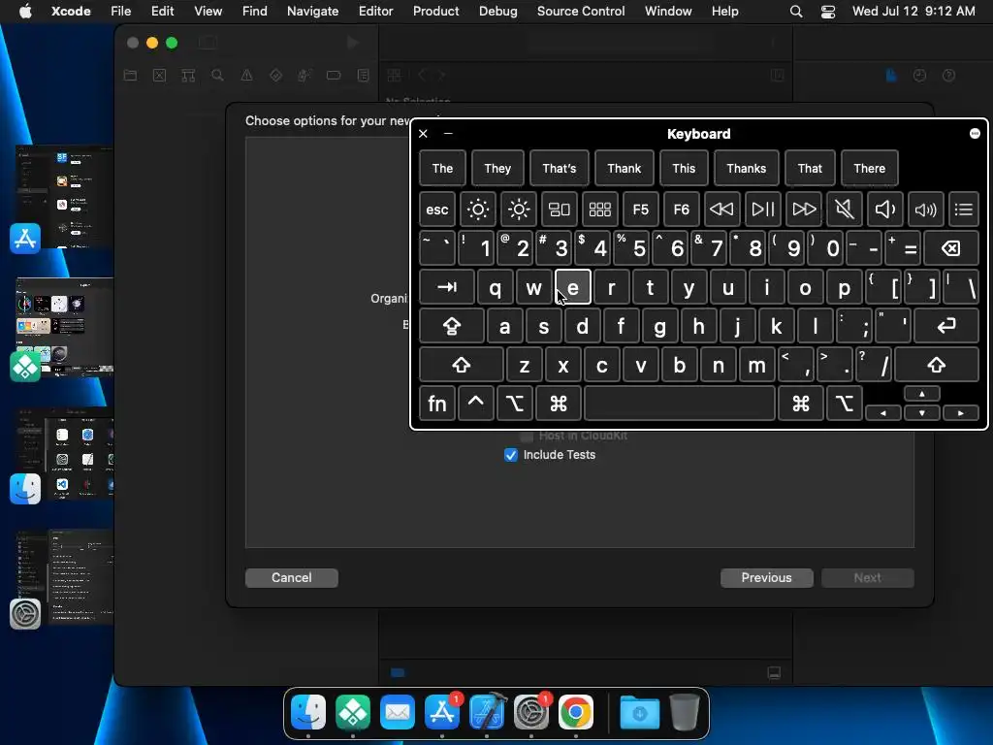Click the list icon key on keyboard
993x745 pixels.
pos(963,210)
